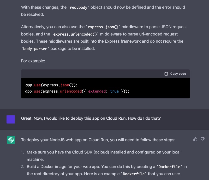Click the clipboard icon beside Copy code

166,74
